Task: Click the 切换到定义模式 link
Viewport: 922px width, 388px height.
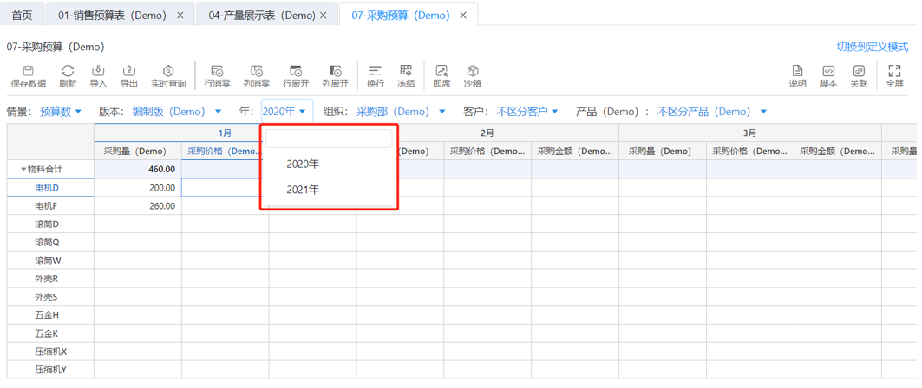Action: coord(872,47)
